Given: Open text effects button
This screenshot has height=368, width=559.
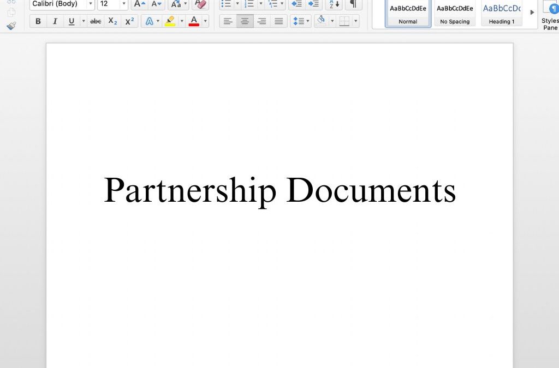Looking at the screenshot, I should [x=149, y=21].
